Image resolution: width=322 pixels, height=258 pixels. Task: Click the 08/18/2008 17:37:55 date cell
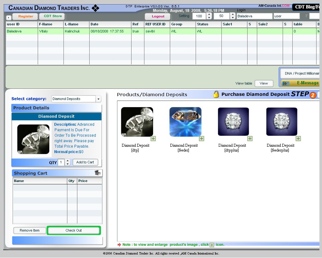point(110,31)
